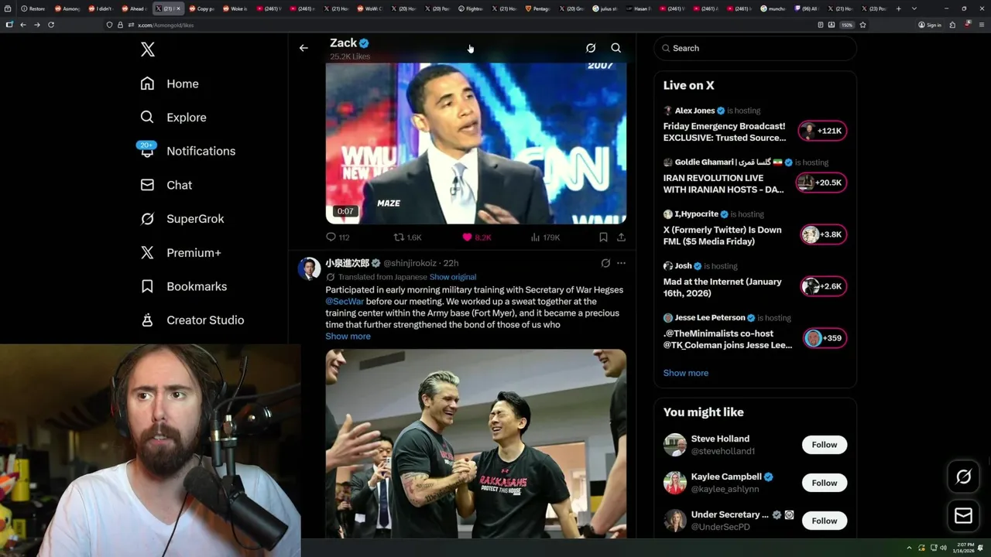Click the Search input field
Screen dimensions: 991x557
click(756, 48)
